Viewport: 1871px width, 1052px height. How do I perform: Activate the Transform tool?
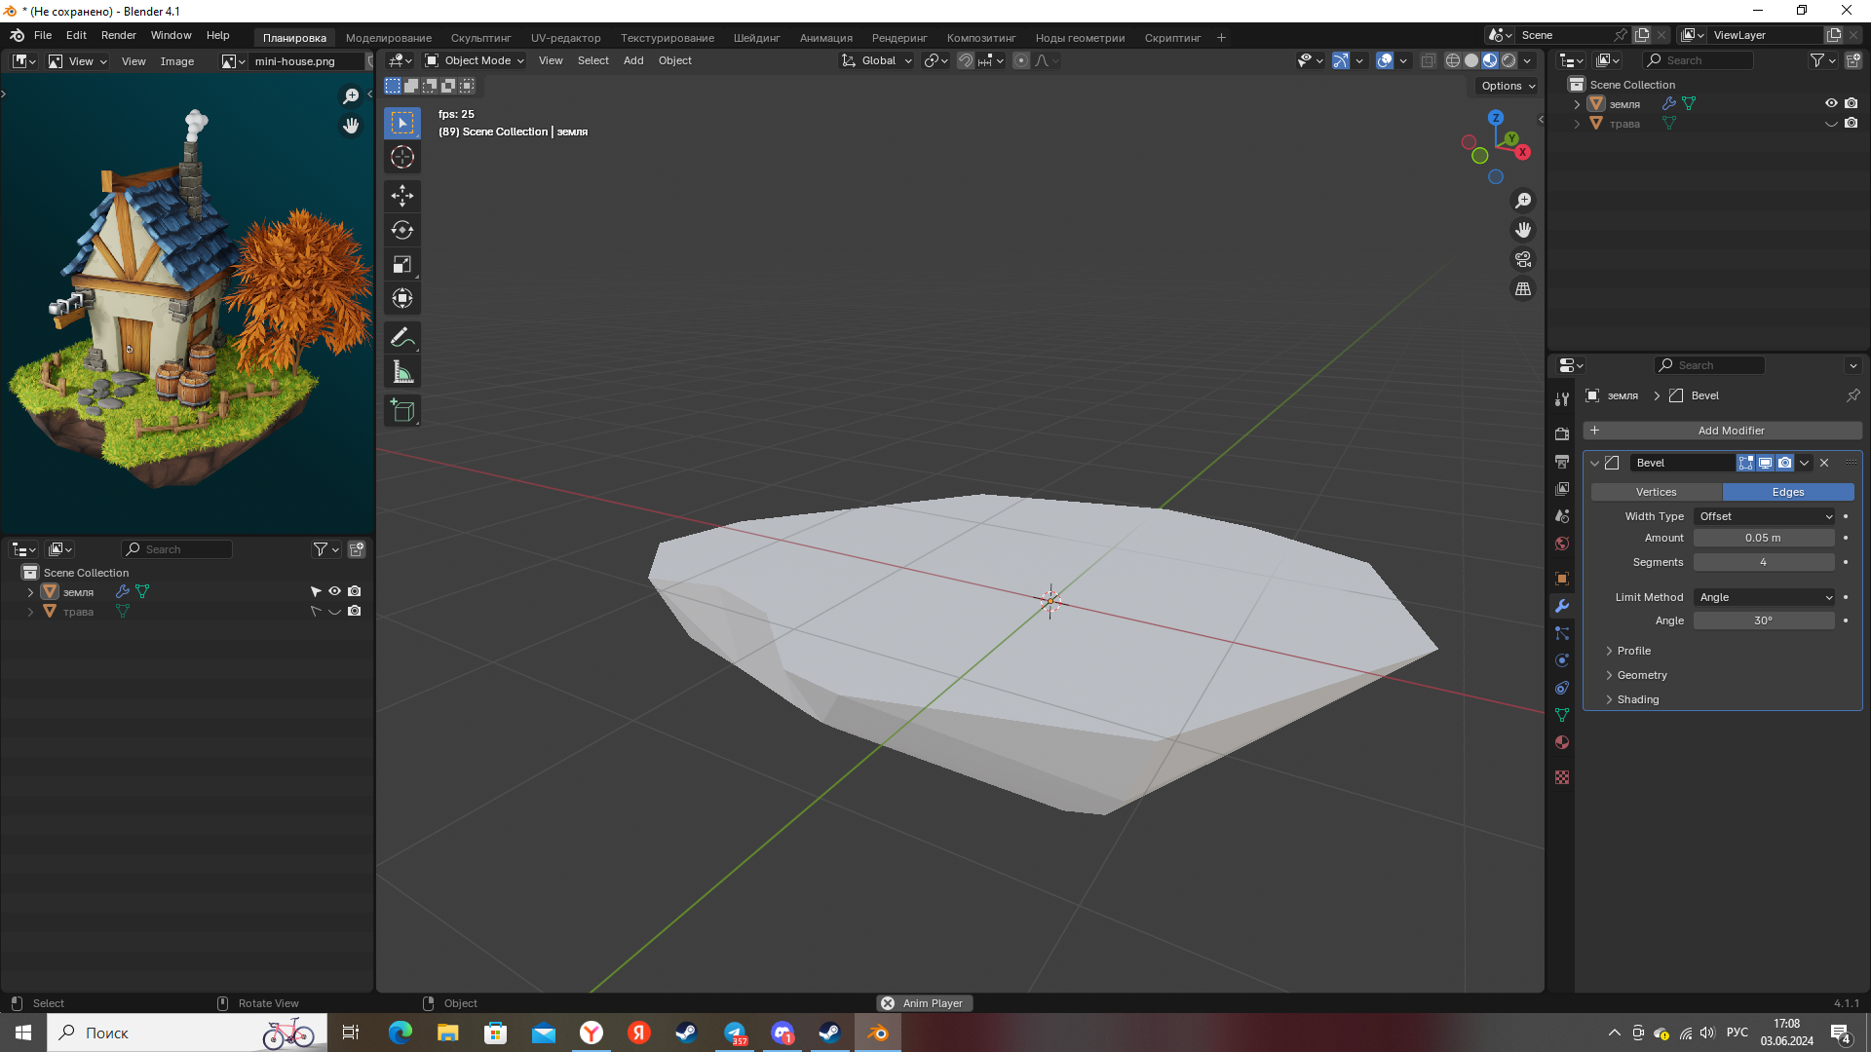[x=402, y=298]
